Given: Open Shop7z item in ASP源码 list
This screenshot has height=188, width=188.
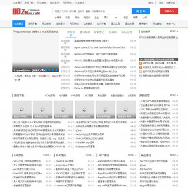Looking at the screenshot, I should [x=27, y=161].
